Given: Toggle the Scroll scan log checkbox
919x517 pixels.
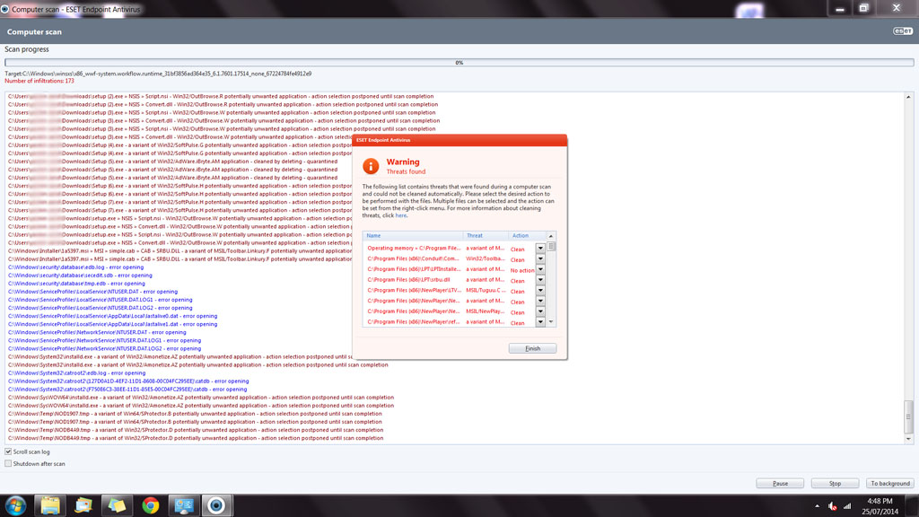Looking at the screenshot, I should point(8,451).
